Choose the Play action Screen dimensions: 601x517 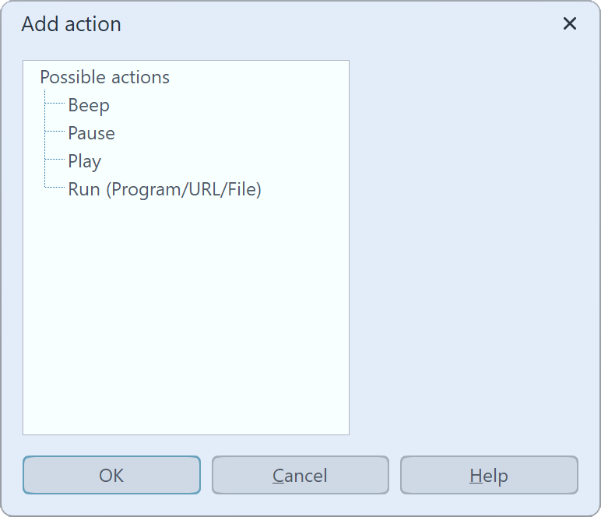(x=84, y=161)
